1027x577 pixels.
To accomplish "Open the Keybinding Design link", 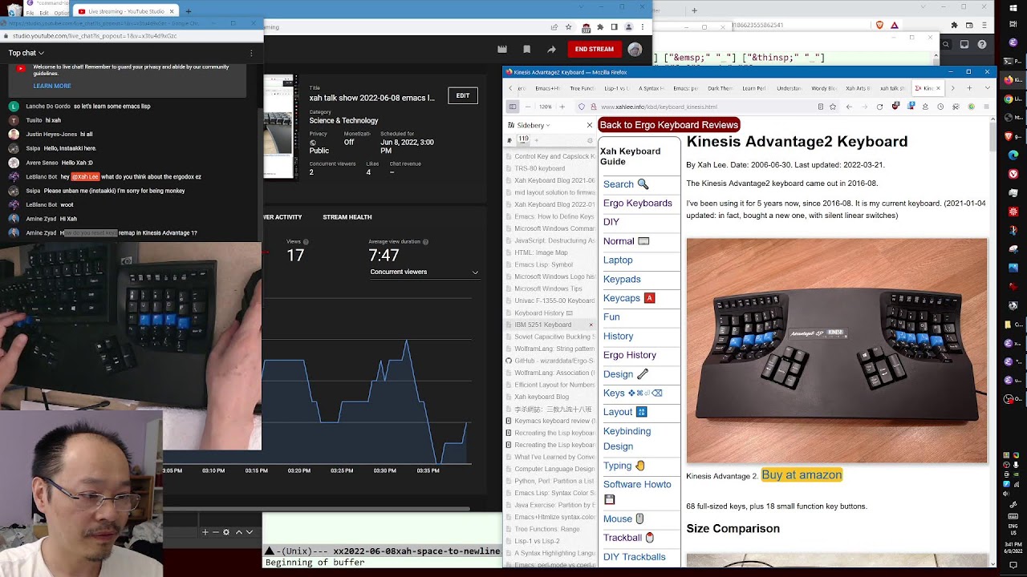I will [627, 438].
